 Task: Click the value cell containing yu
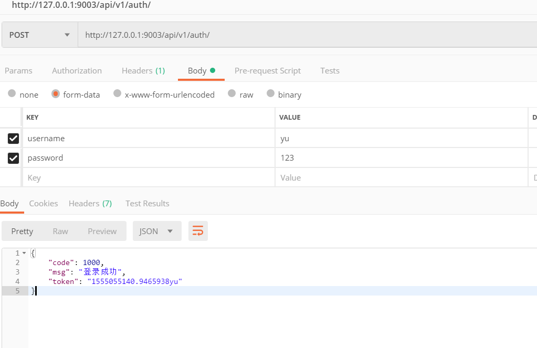(x=402, y=139)
